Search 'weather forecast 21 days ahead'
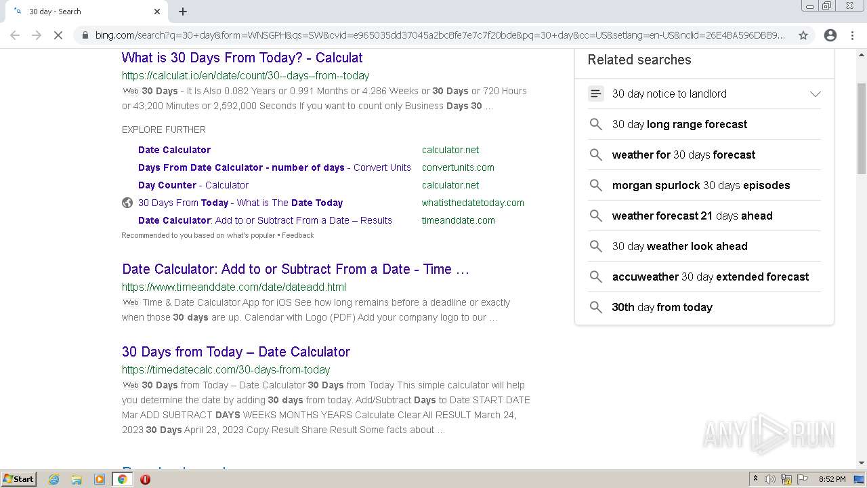The width and height of the screenshot is (867, 488). tap(692, 216)
